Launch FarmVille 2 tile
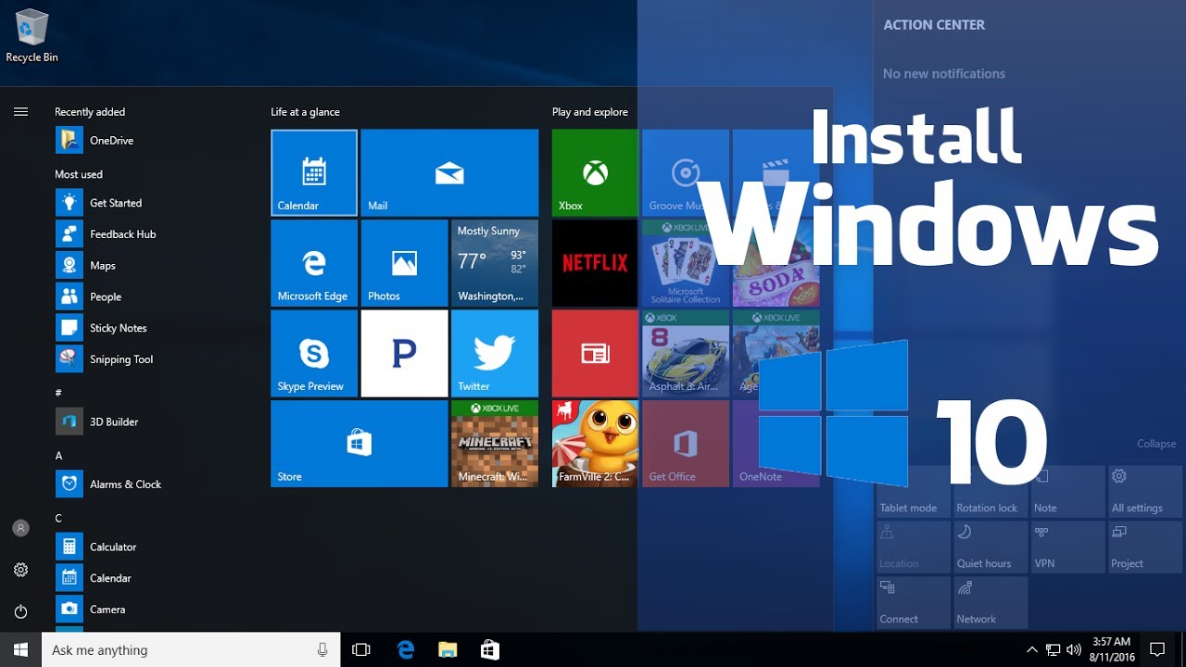The image size is (1186, 667). pyautogui.click(x=595, y=444)
